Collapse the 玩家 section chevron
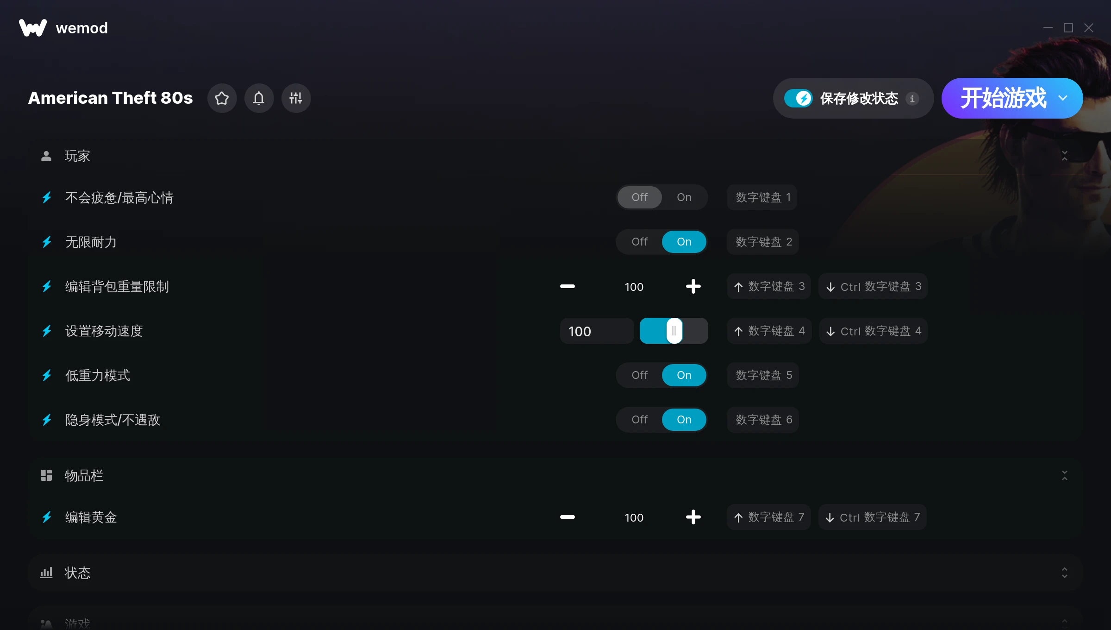The height and width of the screenshot is (630, 1111). 1064,156
